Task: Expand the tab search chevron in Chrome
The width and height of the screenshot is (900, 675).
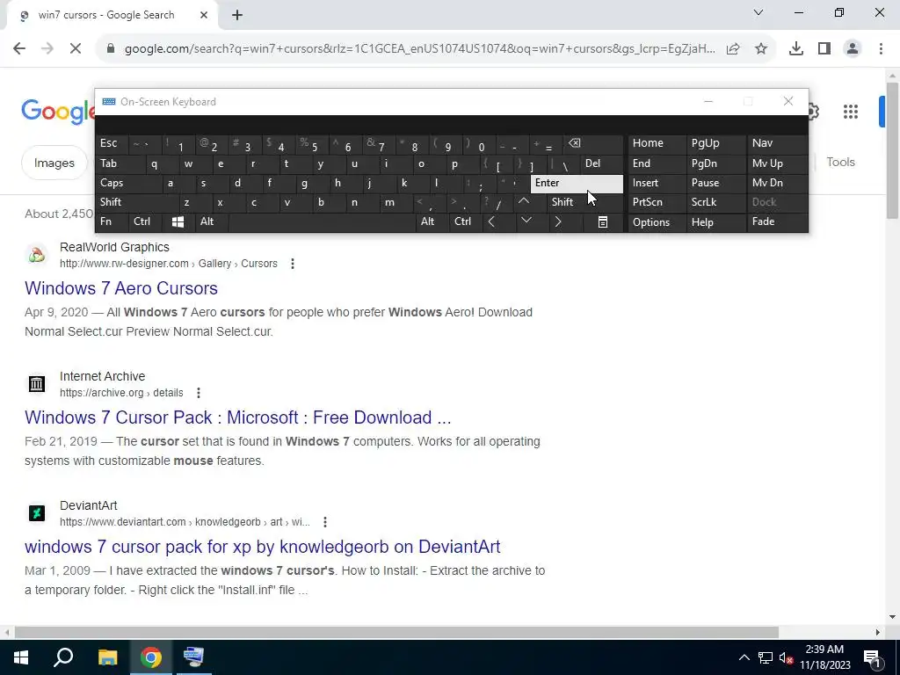Action: click(758, 12)
